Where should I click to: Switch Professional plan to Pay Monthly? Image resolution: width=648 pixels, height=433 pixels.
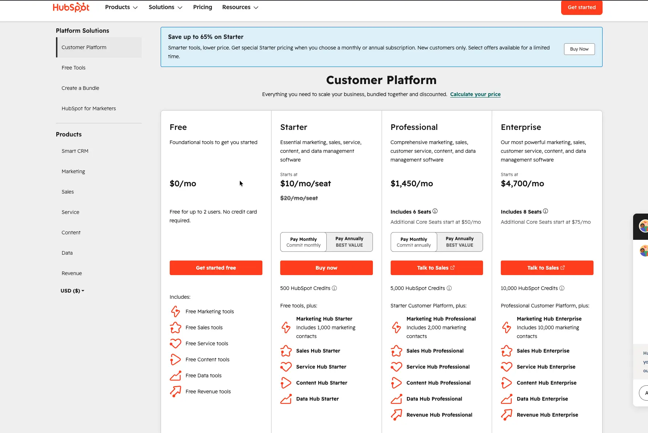coord(414,242)
